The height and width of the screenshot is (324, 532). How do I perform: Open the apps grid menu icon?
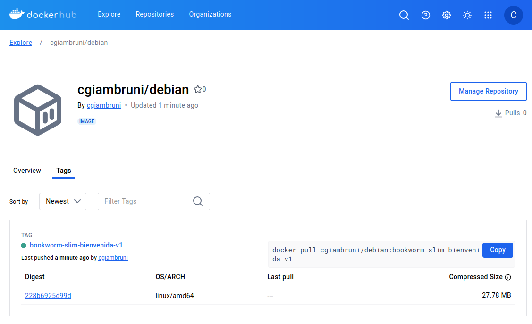(x=488, y=15)
